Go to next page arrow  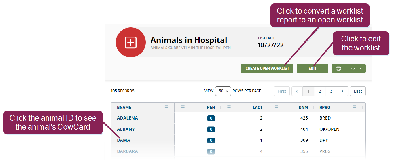342,91
